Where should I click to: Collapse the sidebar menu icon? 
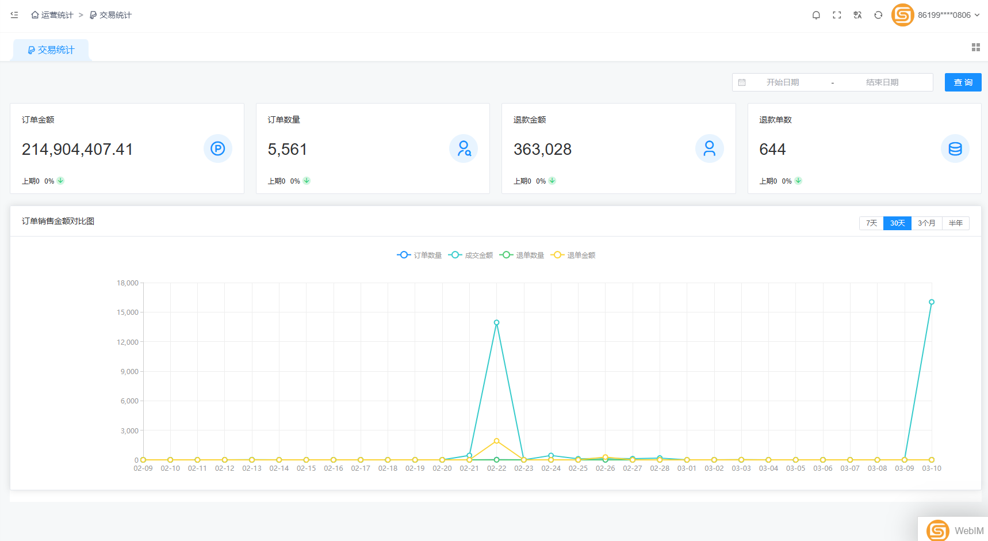click(x=14, y=15)
